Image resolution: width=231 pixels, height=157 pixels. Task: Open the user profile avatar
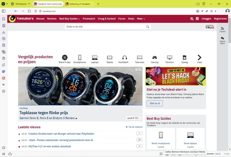(x=227, y=11)
